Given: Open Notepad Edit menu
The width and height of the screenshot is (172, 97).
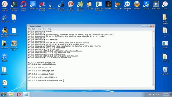Looking at the screenshot, I should (x=34, y=29).
